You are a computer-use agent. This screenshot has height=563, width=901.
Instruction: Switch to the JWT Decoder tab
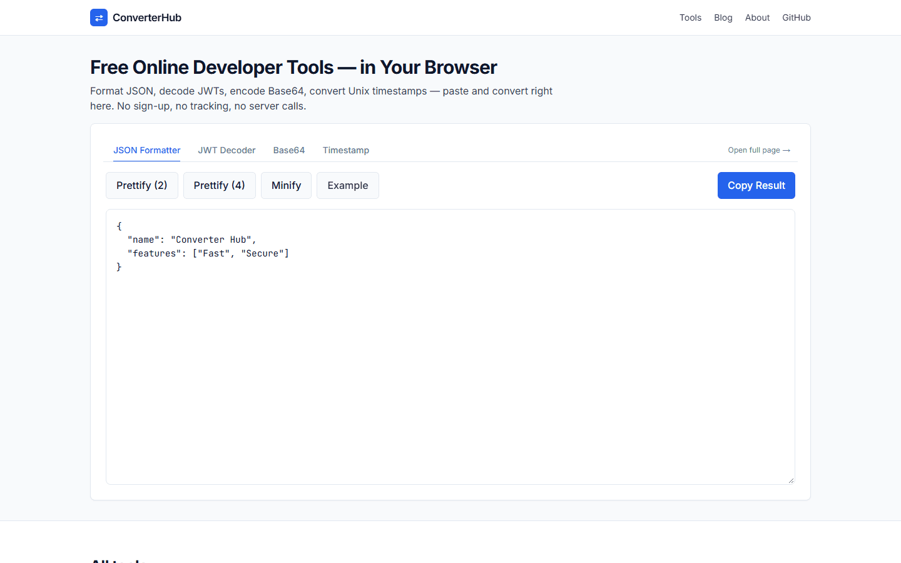[227, 150]
